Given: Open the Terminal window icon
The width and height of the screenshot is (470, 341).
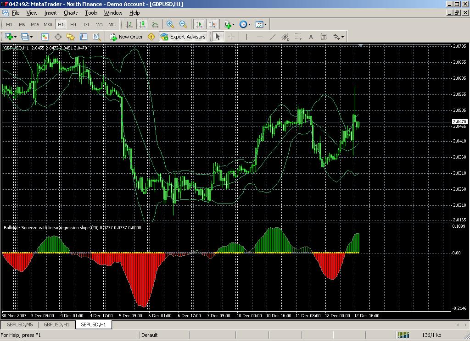Looking at the screenshot, I should [84, 37].
